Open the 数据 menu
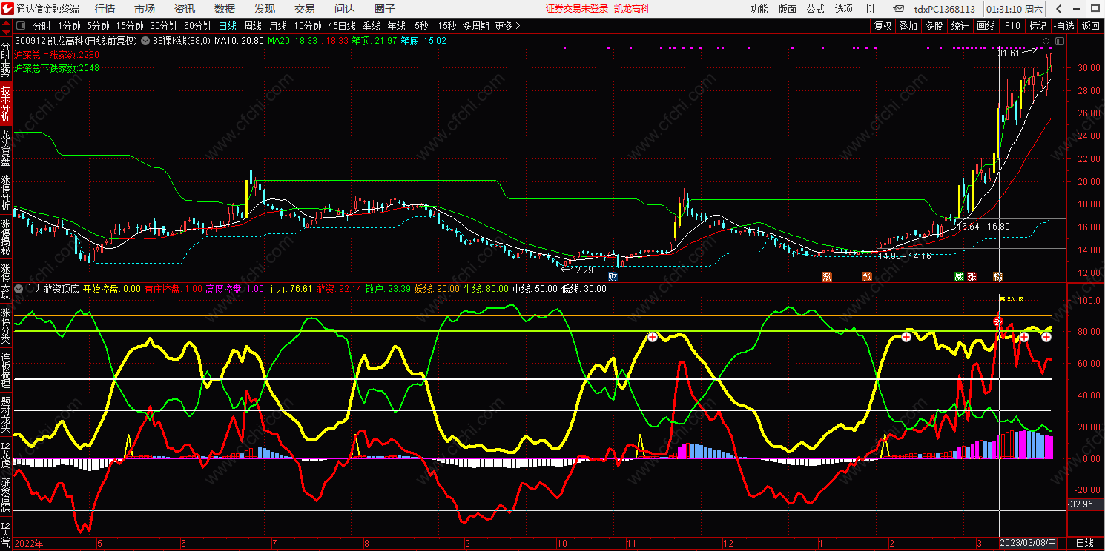This screenshot has width=1105, height=551. click(225, 9)
